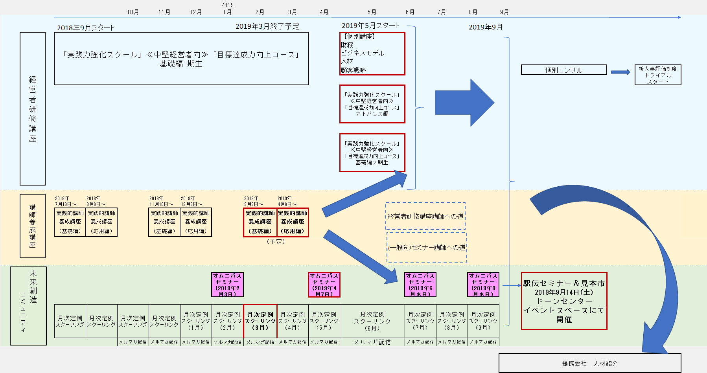Click the 5月 label on the timeline
The width and height of the screenshot is (707, 373).
pos(372,12)
